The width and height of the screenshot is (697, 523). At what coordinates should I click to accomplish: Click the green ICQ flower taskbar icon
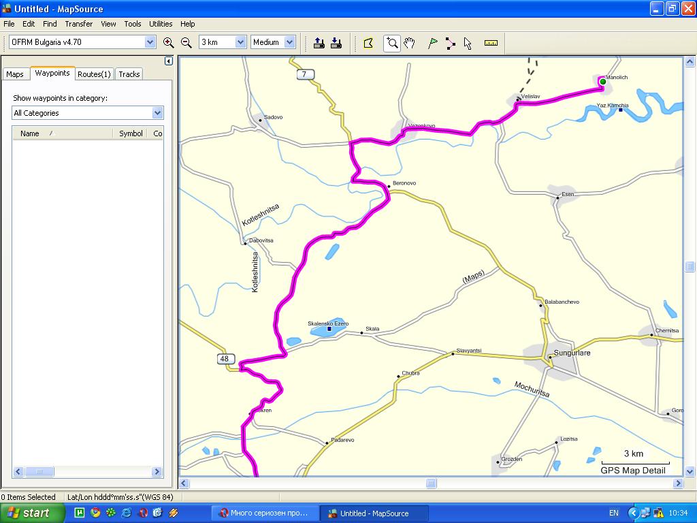coord(111,513)
